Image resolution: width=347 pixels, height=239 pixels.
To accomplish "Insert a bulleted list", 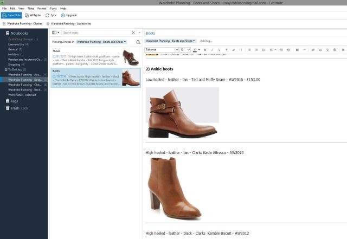I will 249,50.
